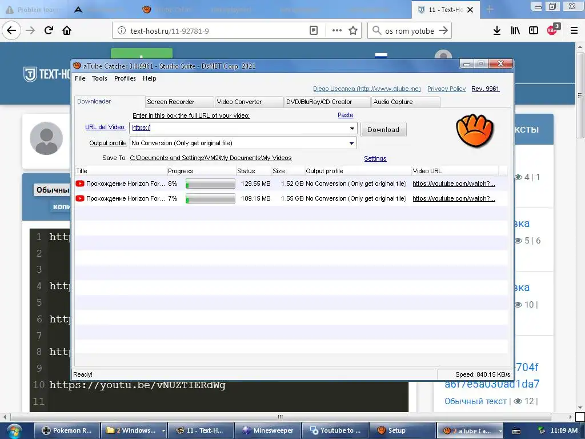The width and height of the screenshot is (585, 439).
Task: Open Privacy Policy link
Action: [446, 89]
